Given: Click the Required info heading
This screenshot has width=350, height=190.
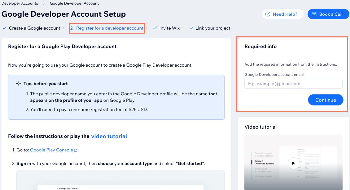Looking at the screenshot, I should click(x=260, y=47).
